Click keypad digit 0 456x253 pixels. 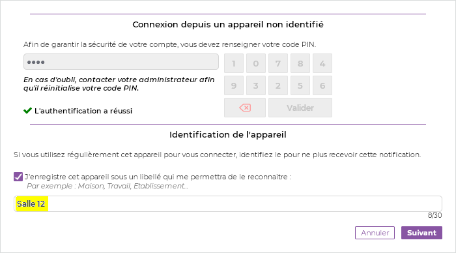click(256, 63)
